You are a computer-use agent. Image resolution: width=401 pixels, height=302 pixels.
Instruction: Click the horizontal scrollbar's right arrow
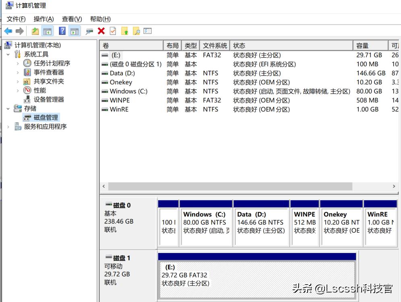pos(394,187)
